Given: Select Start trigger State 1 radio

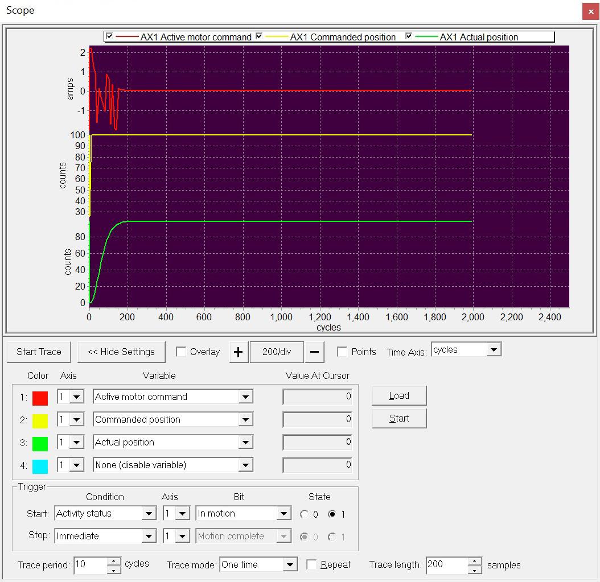Looking at the screenshot, I should point(332,514).
